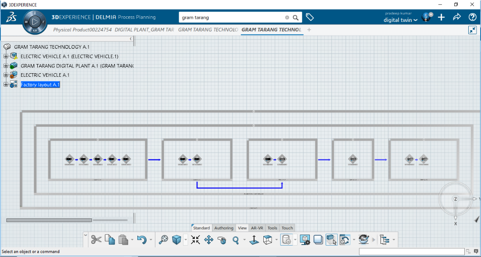Click the refresh clock update icon
Image resolution: width=481 pixels, height=257 pixels.
click(345, 239)
